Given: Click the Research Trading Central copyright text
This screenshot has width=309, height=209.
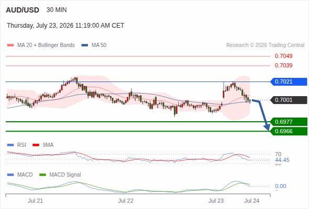Looking at the screenshot, I should [265, 45].
